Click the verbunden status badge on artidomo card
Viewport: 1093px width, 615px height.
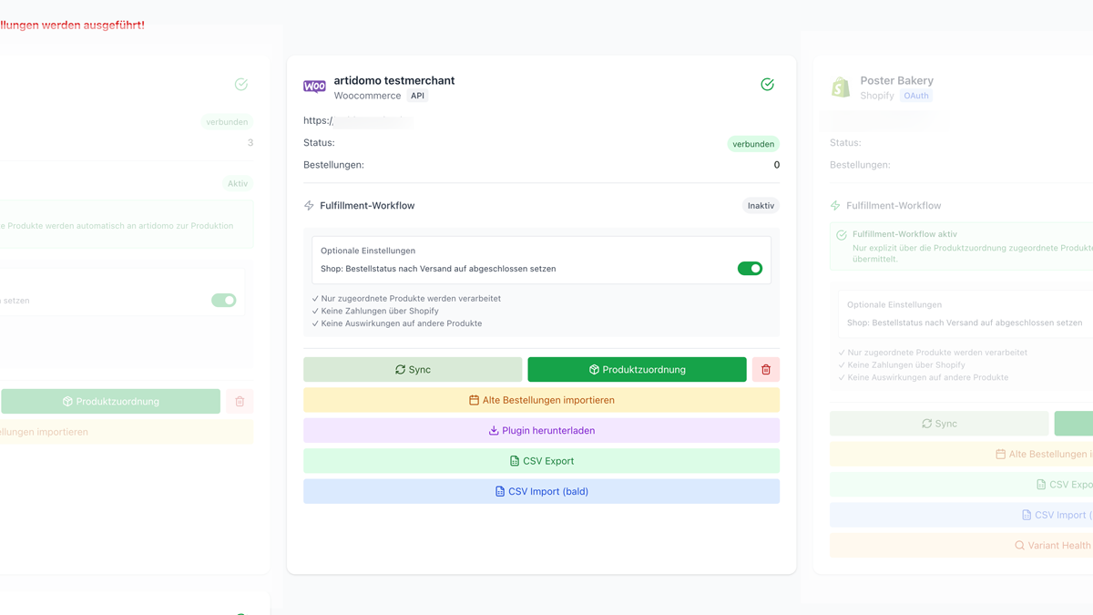point(753,144)
